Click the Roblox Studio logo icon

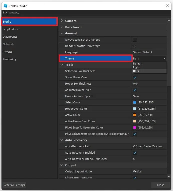6,6
